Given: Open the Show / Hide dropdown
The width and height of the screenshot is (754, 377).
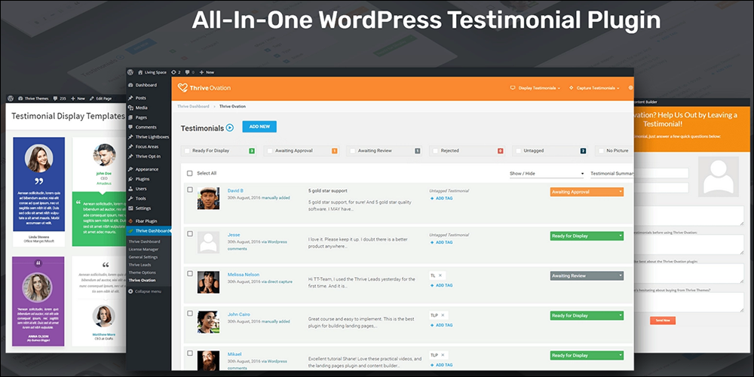Looking at the screenshot, I should pos(547,174).
